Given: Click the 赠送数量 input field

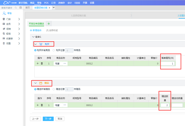Looking at the screenshot, I should point(165,105).
